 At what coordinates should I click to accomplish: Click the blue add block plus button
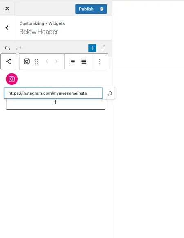[92, 48]
